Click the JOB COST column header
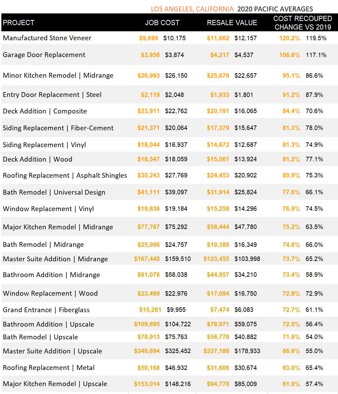This screenshot has width=338, height=394. (x=162, y=23)
